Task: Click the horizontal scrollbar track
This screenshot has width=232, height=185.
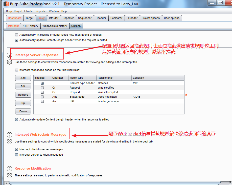Action: (115, 183)
